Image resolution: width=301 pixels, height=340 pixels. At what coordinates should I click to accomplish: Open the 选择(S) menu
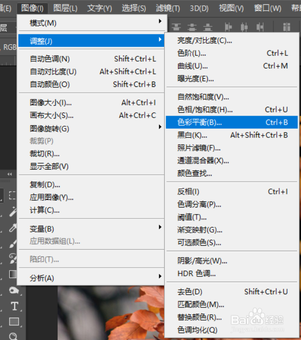pyautogui.click(x=134, y=8)
